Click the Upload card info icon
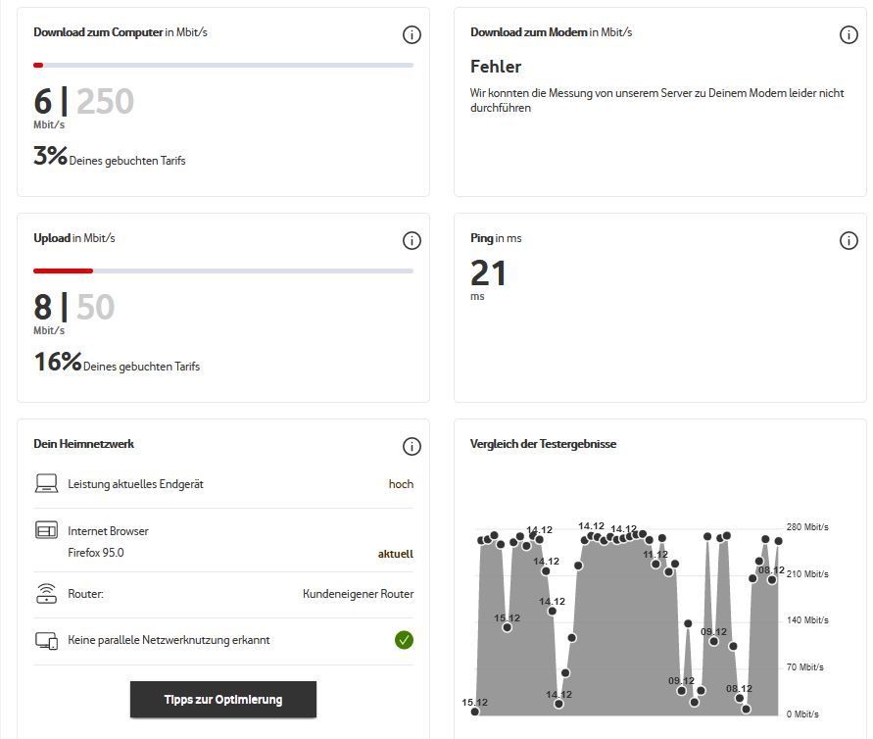 point(412,240)
